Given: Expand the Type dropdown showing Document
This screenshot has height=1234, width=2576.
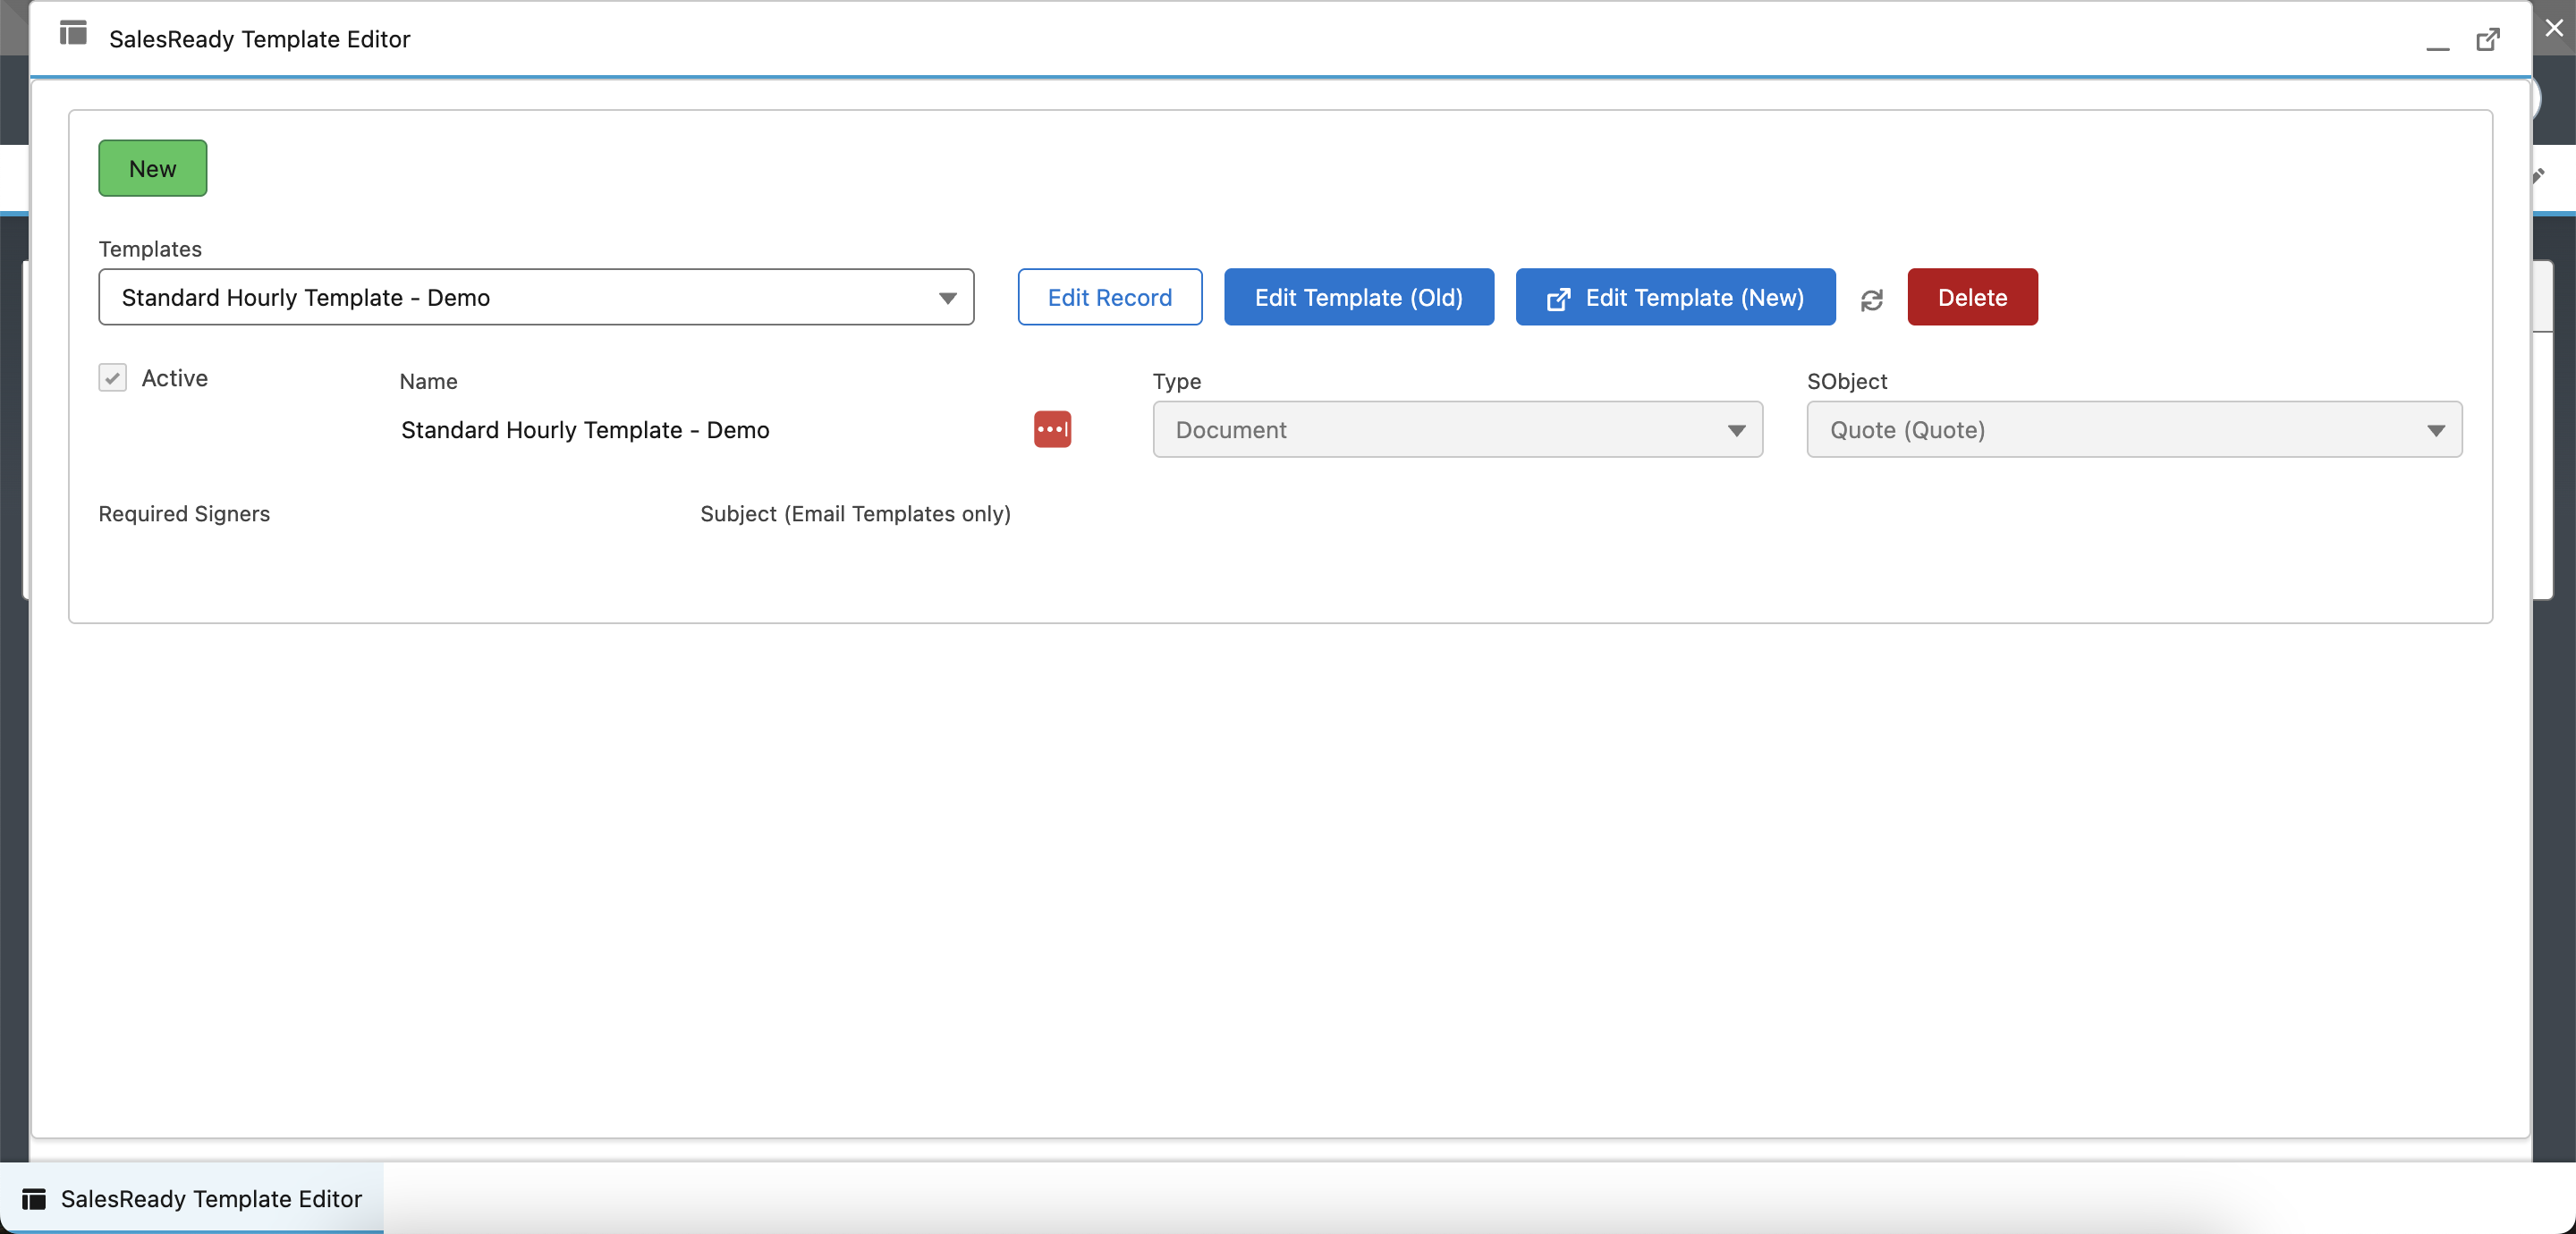Looking at the screenshot, I should (x=1457, y=430).
